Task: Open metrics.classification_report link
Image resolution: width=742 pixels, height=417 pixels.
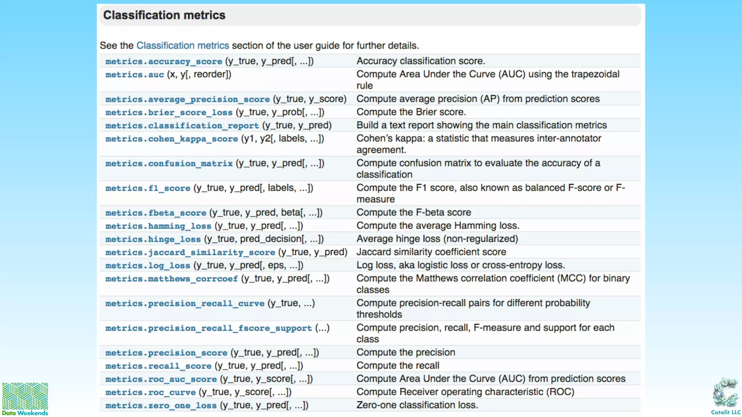Action: point(182,126)
